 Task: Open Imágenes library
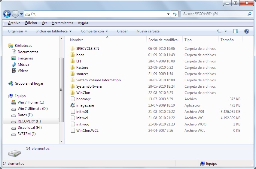click(22, 58)
